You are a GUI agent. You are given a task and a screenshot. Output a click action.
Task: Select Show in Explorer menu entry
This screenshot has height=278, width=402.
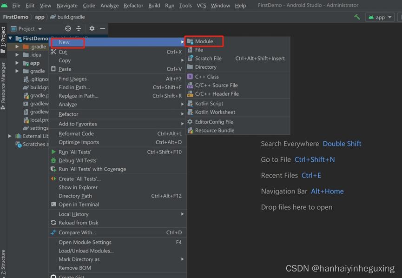point(118,187)
